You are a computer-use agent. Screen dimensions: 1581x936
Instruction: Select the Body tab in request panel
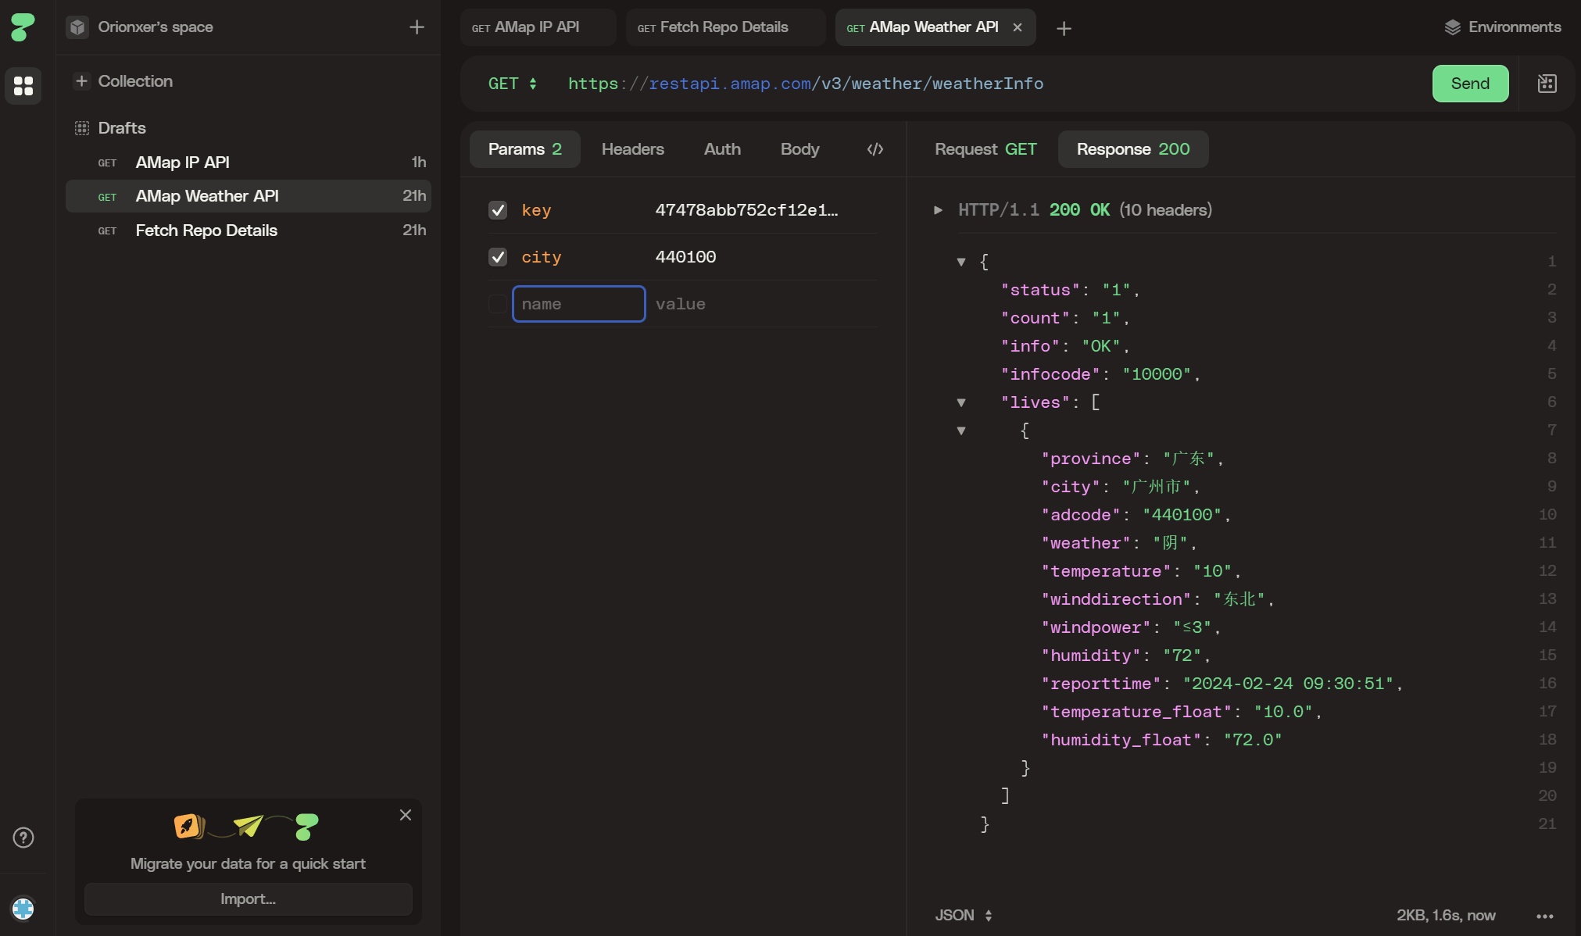[799, 148]
